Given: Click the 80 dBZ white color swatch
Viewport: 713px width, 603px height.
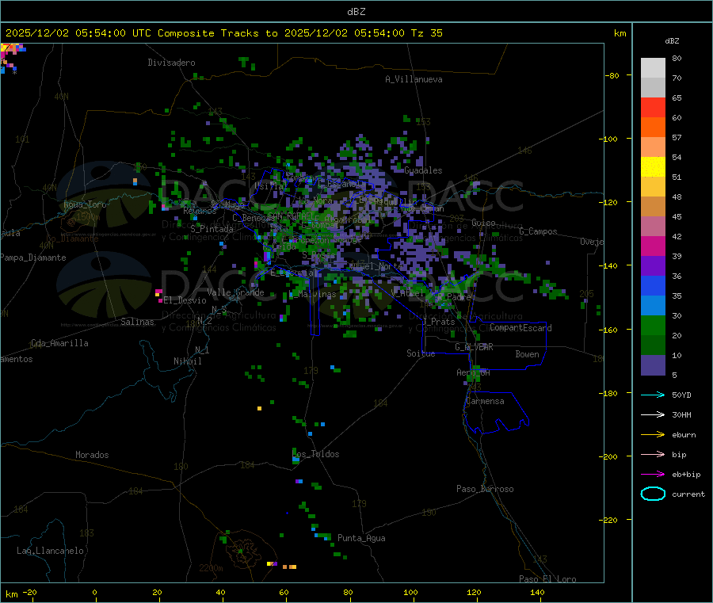Looking at the screenshot, I should (x=653, y=68).
